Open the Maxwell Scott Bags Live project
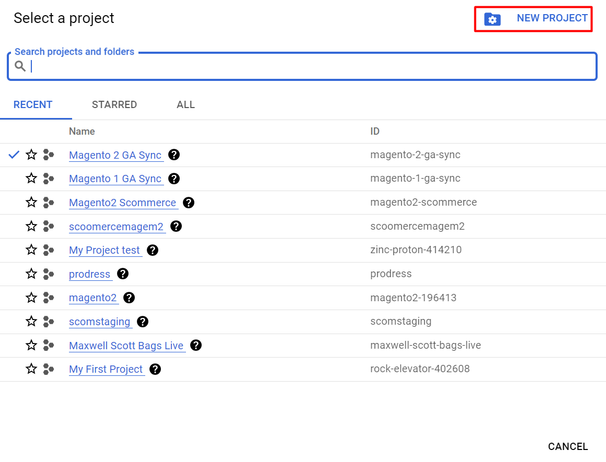 point(126,346)
